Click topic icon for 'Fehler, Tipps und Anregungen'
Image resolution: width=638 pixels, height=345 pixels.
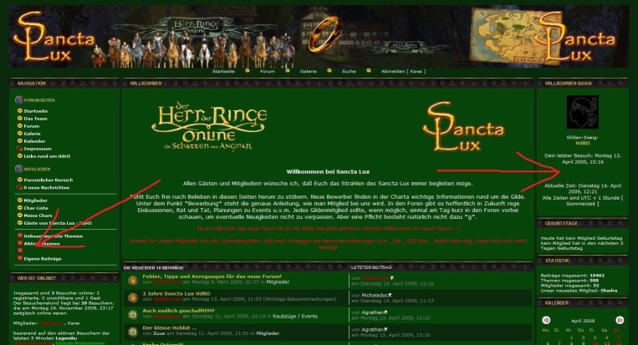tap(133, 278)
